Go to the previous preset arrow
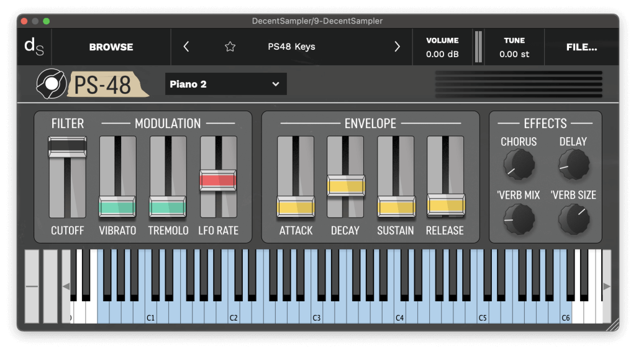 click(x=186, y=47)
